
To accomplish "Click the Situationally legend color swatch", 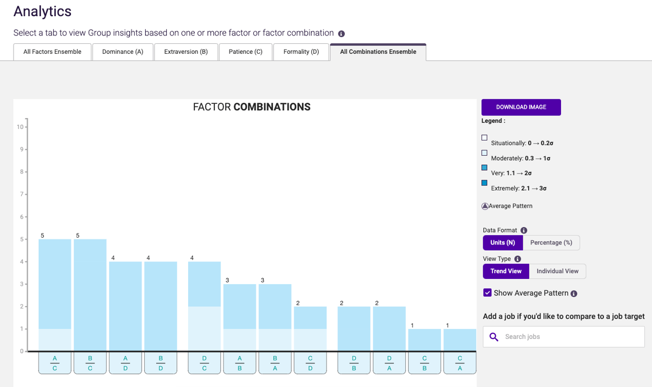I will coord(484,138).
